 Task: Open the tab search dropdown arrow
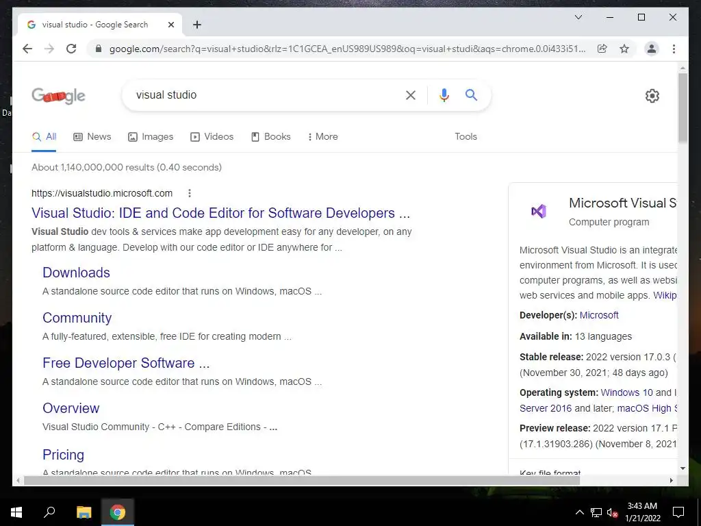(578, 17)
